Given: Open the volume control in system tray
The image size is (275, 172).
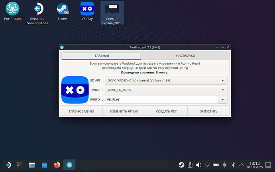Looking at the screenshot, I should [x=198, y=164].
